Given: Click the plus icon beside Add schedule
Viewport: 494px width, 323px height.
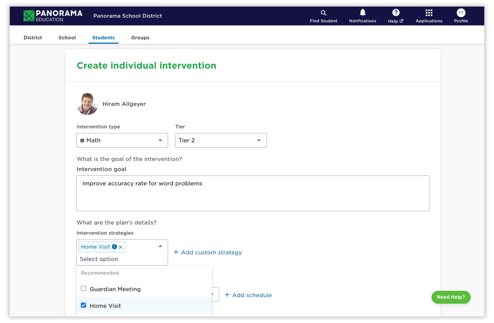Looking at the screenshot, I should (227, 295).
